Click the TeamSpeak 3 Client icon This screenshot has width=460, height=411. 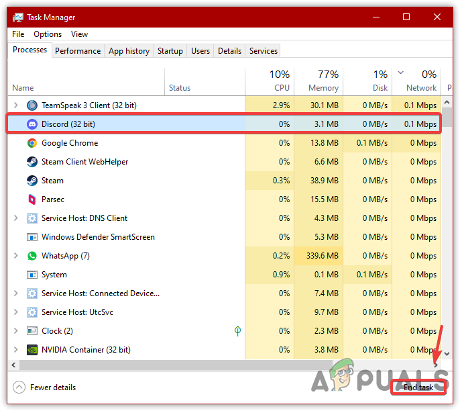point(32,105)
